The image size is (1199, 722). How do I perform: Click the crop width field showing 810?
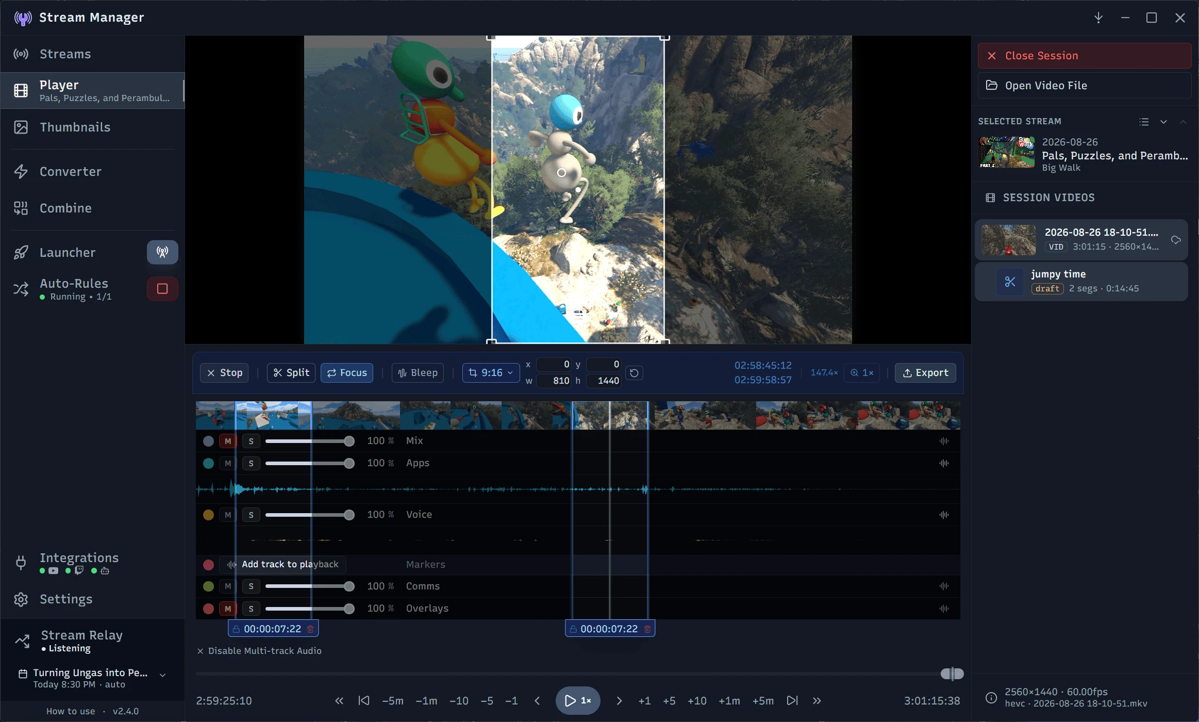tap(554, 381)
